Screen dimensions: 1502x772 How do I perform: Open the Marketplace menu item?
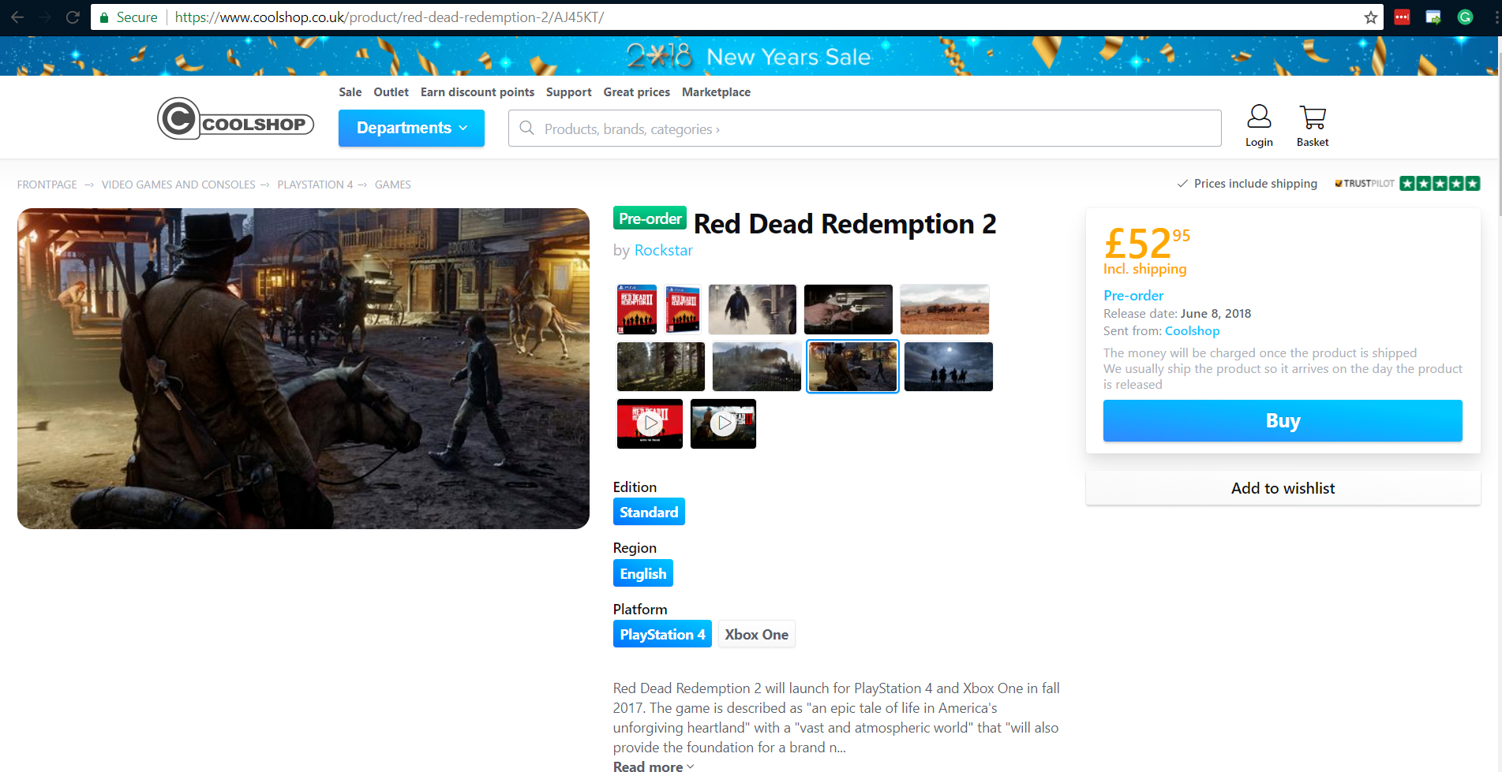point(716,92)
